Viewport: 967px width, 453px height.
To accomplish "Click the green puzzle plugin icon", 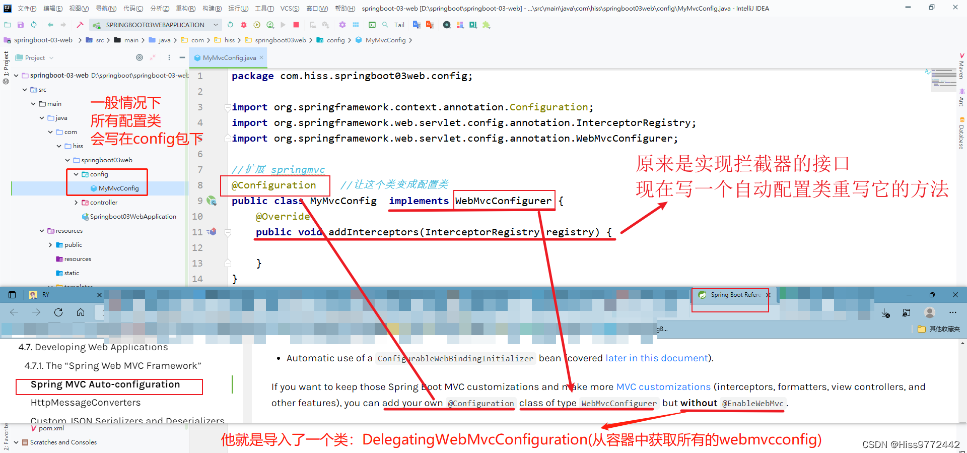I will [x=486, y=25].
